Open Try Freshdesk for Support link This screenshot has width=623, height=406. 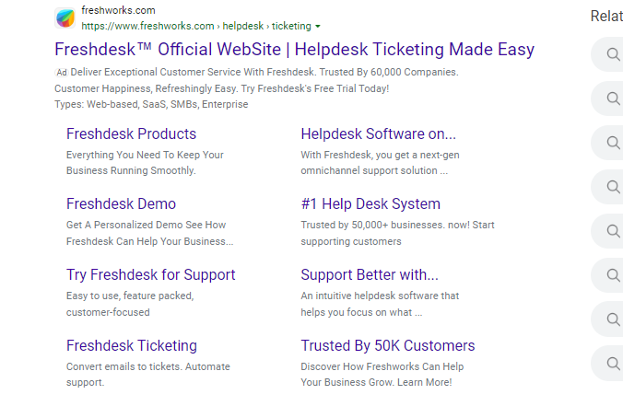(151, 275)
